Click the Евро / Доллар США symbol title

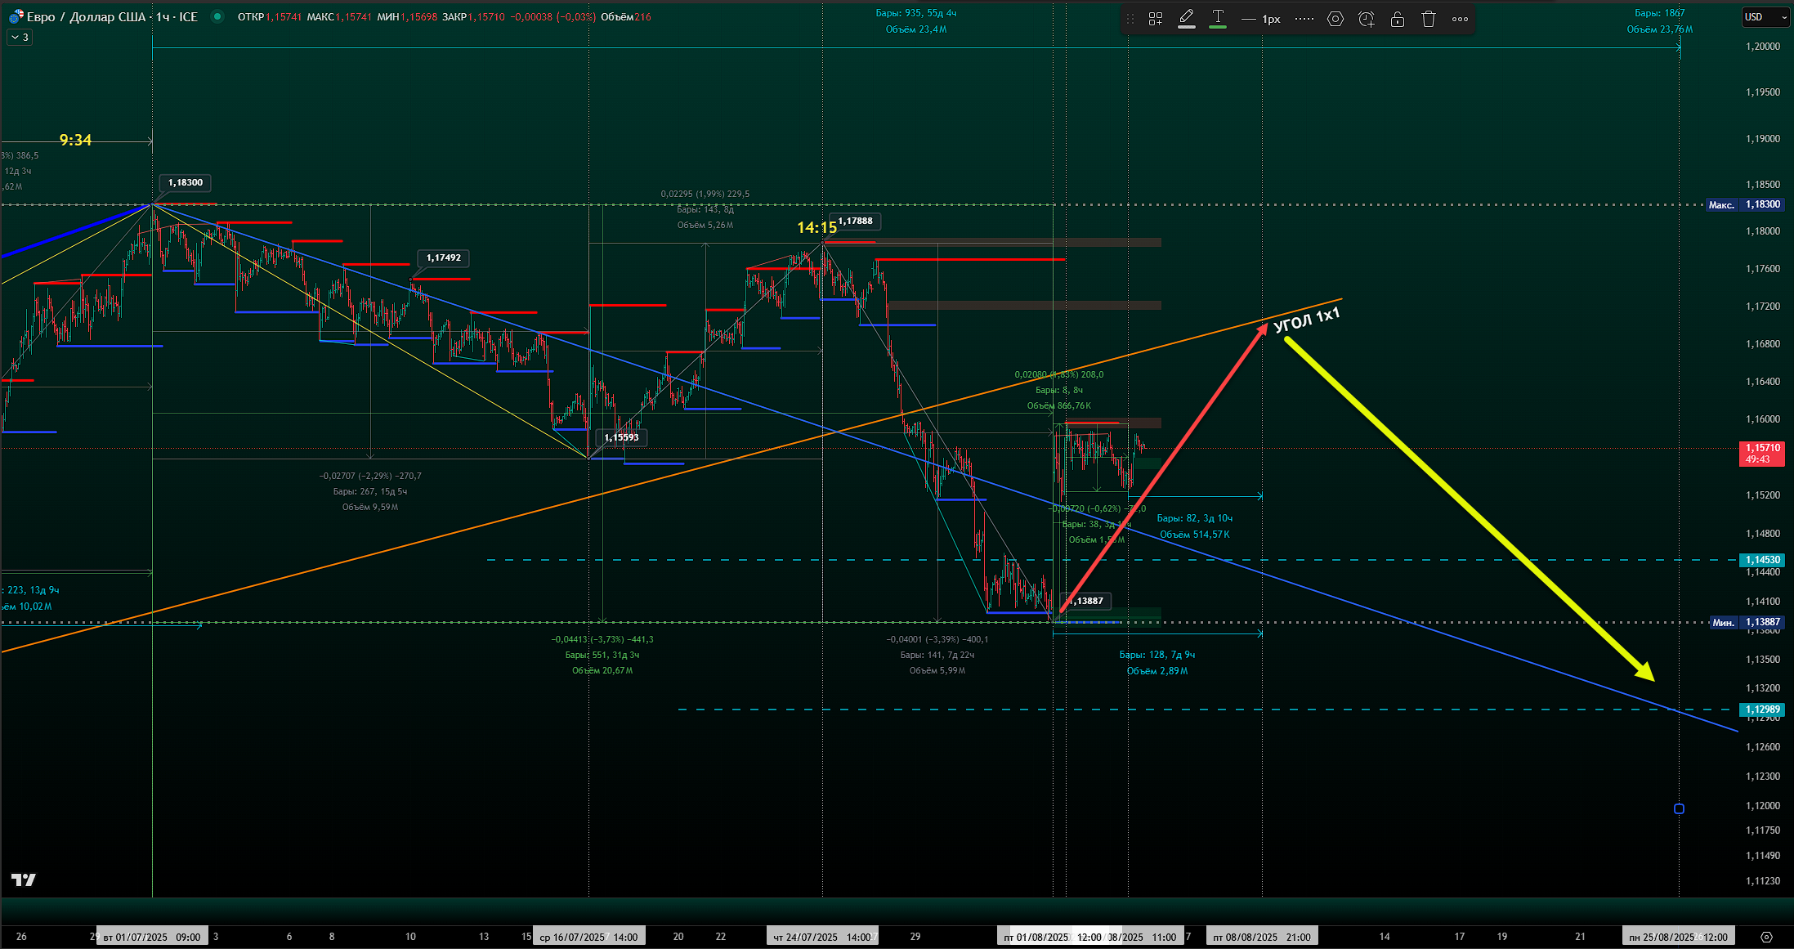pos(87,16)
